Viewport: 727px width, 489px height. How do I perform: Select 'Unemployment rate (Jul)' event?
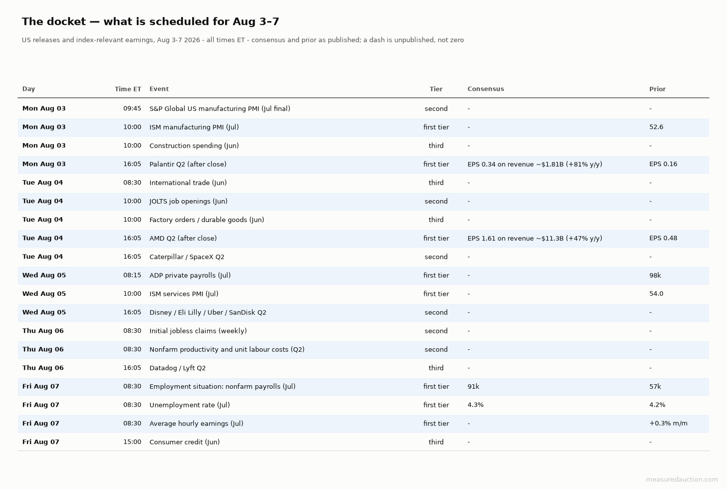click(190, 405)
